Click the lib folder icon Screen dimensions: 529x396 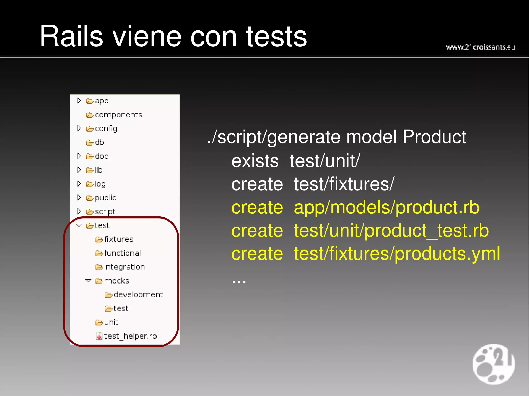90,170
